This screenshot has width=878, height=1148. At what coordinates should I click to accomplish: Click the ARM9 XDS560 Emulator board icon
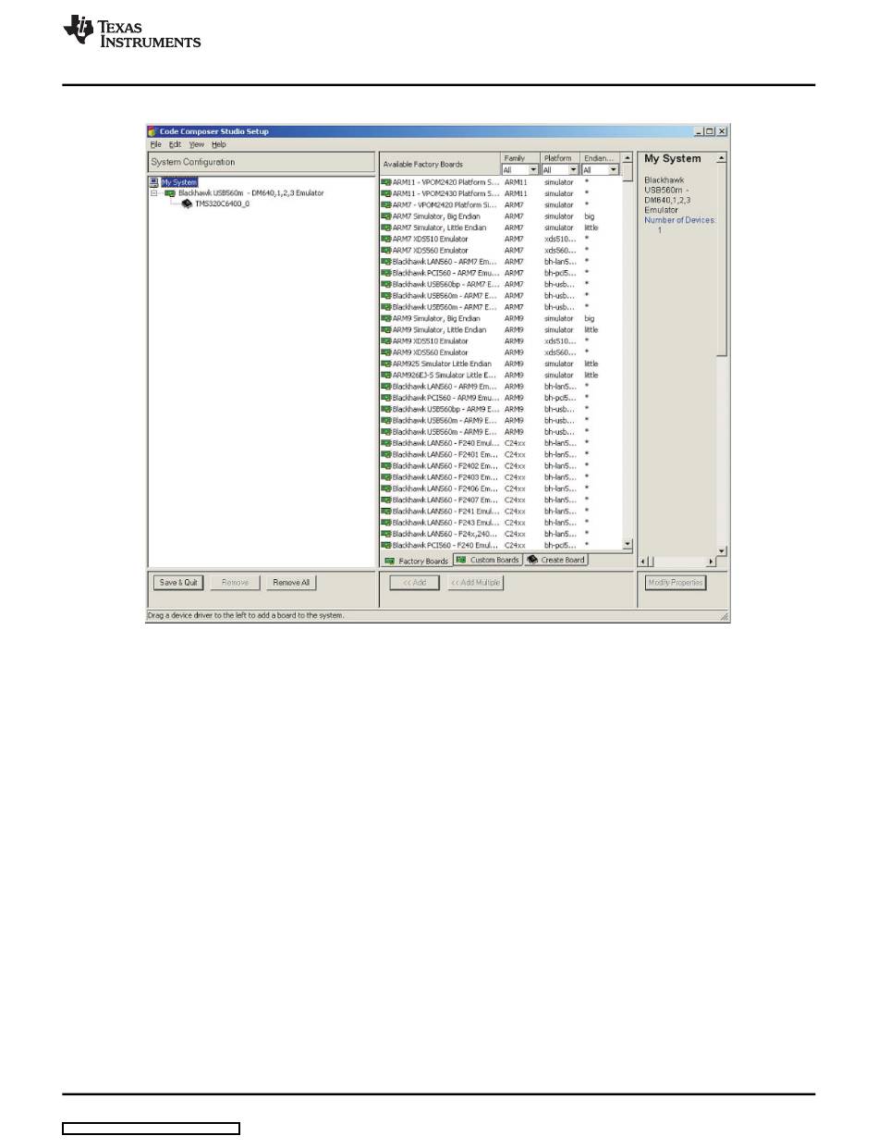click(386, 352)
